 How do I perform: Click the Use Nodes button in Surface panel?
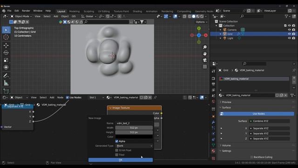(x=257, y=114)
